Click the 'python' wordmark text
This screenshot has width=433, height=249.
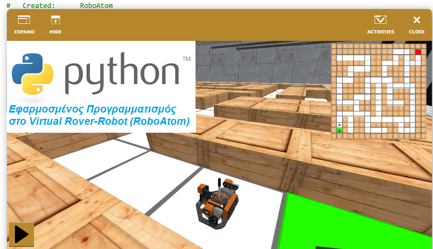[121, 73]
